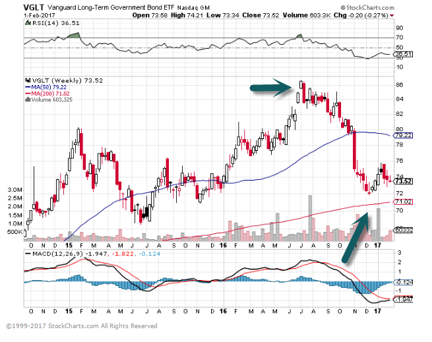Select the Vanguard Long-Term Government Bond ETF name
The width and height of the screenshot is (432, 342).
(111, 7)
